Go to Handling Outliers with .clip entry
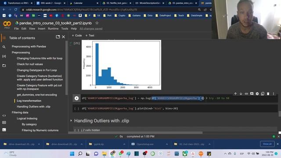Viewport: 281px width, 158px height. point(33,107)
